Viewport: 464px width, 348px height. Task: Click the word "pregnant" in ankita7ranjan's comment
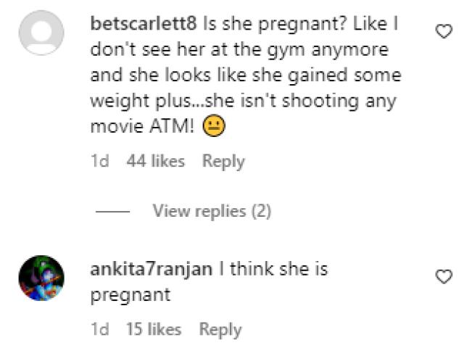point(130,295)
